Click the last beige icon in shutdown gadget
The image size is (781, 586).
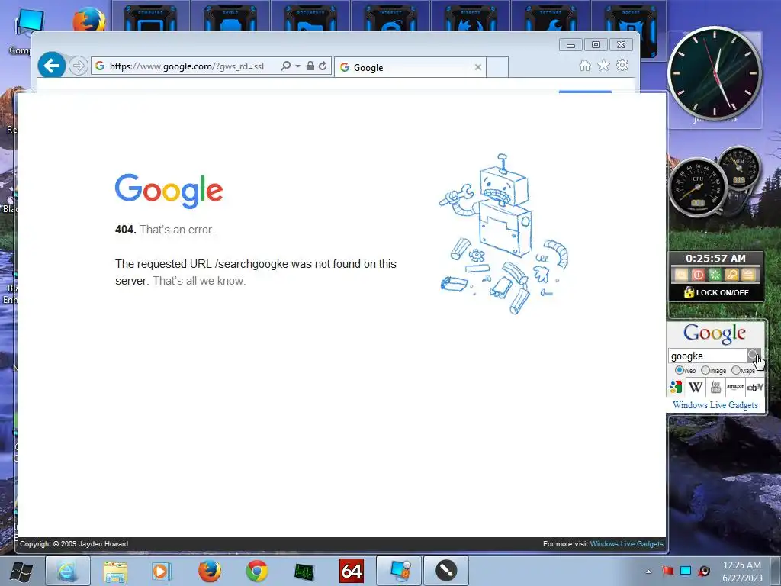point(749,275)
